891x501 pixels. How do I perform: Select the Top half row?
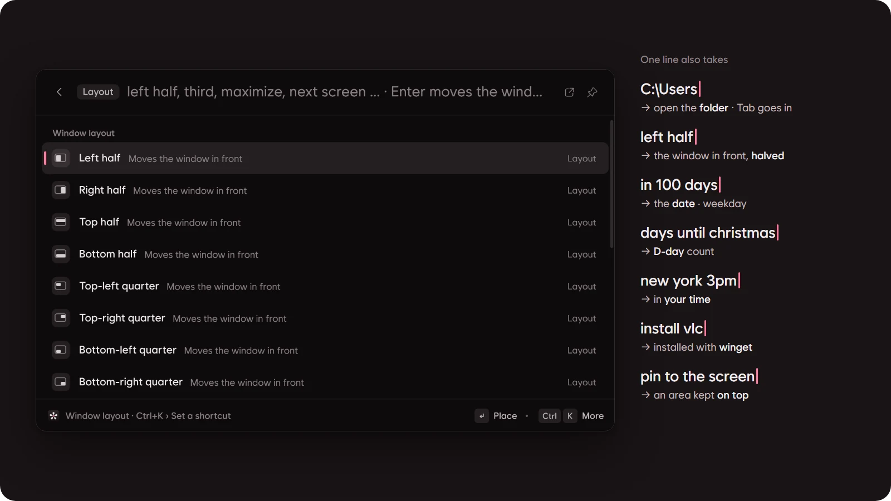click(x=325, y=222)
